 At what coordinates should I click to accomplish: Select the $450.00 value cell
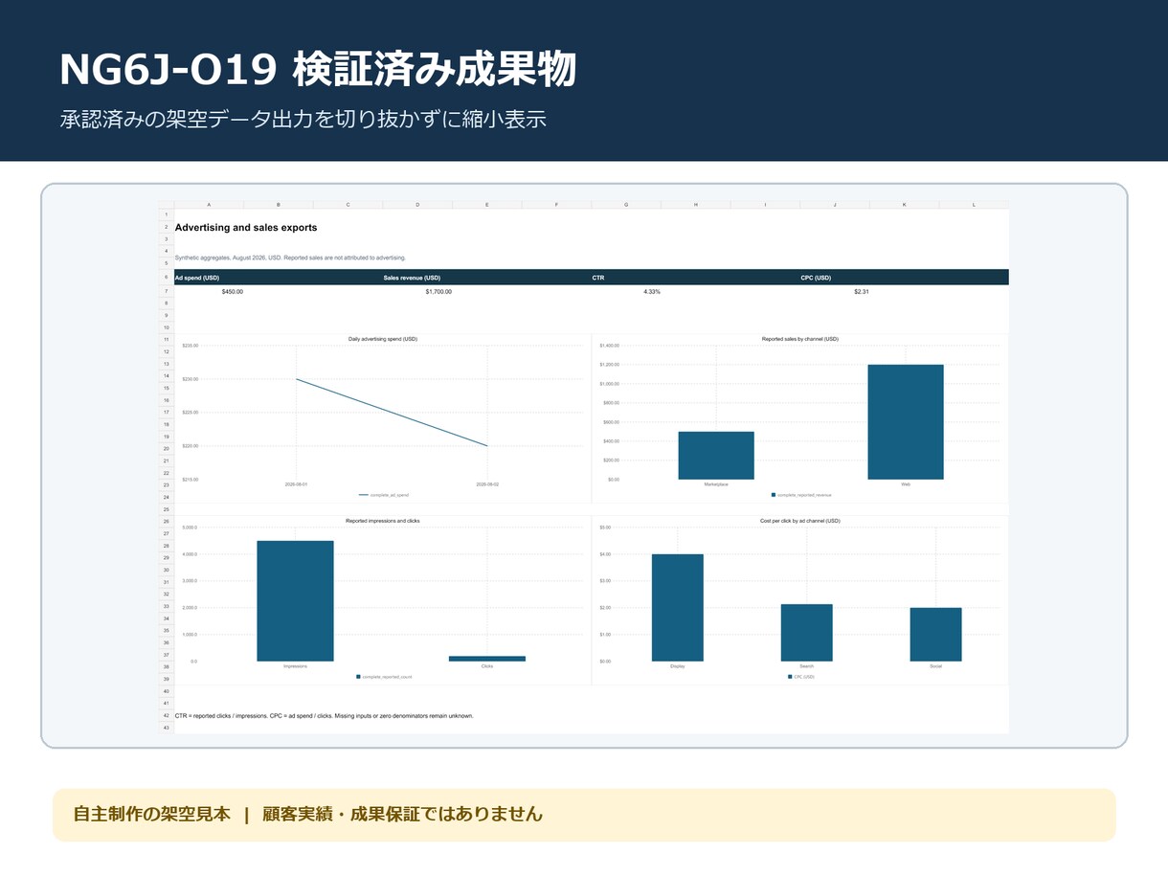click(233, 291)
